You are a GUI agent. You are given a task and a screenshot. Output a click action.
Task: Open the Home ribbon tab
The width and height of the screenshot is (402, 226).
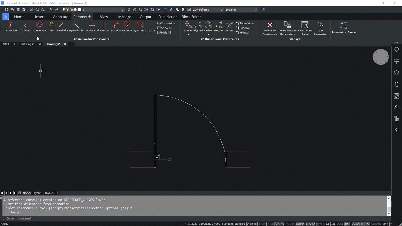(x=19, y=17)
